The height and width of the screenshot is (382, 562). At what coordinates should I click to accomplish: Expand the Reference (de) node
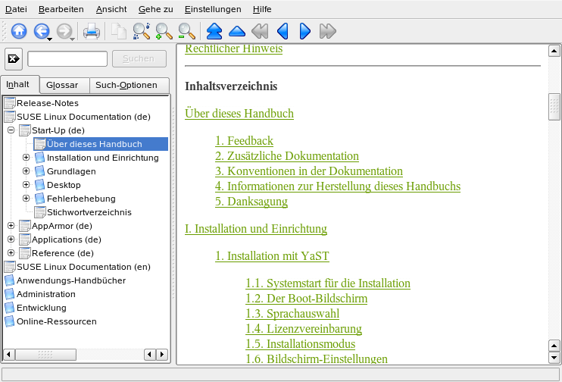click(11, 253)
